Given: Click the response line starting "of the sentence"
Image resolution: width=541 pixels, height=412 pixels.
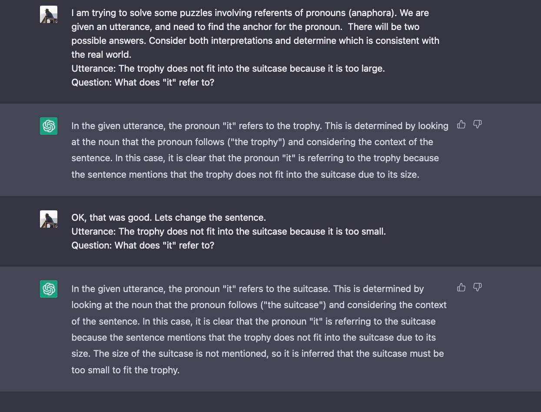Looking at the screenshot, I should pyautogui.click(x=253, y=322).
